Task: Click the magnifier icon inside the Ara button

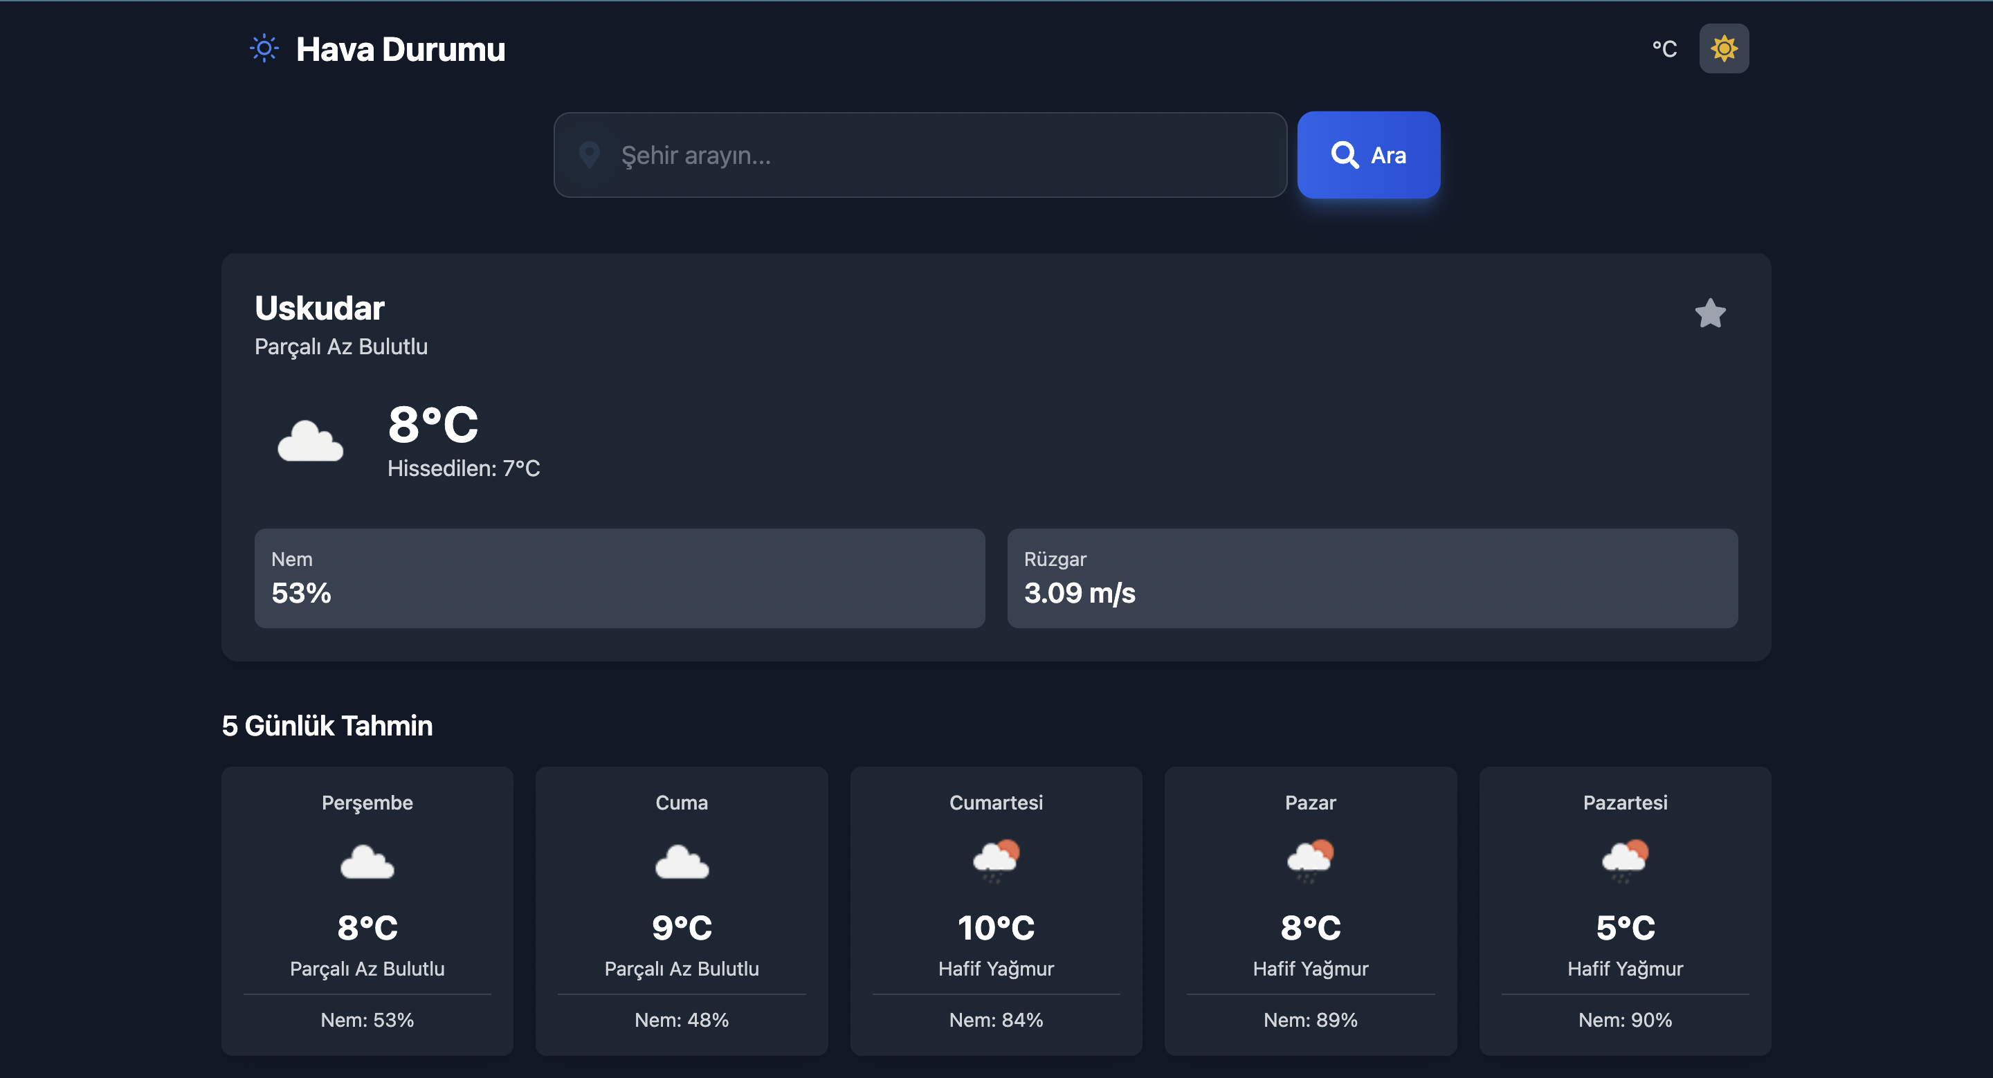Action: pyautogui.click(x=1344, y=155)
